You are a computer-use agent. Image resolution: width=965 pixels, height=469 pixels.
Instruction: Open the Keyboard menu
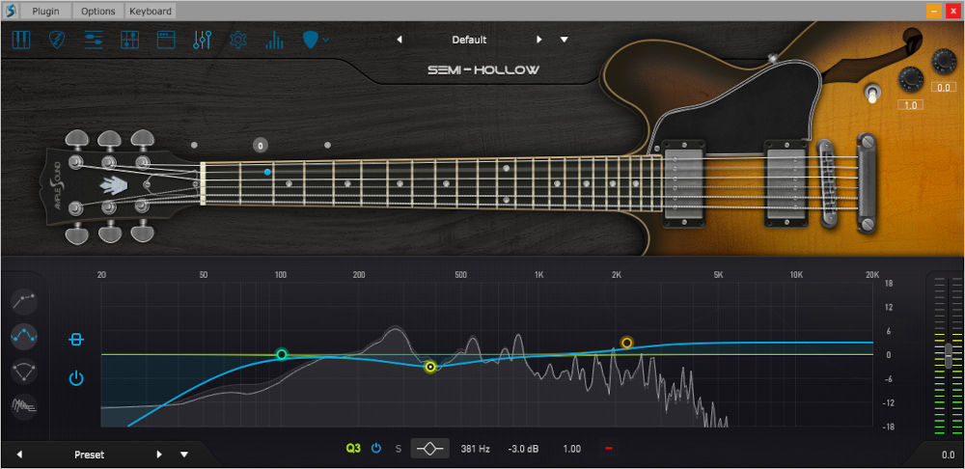click(x=151, y=11)
